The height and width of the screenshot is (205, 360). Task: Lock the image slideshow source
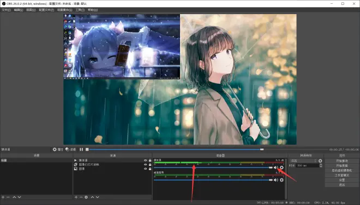(x=150, y=165)
